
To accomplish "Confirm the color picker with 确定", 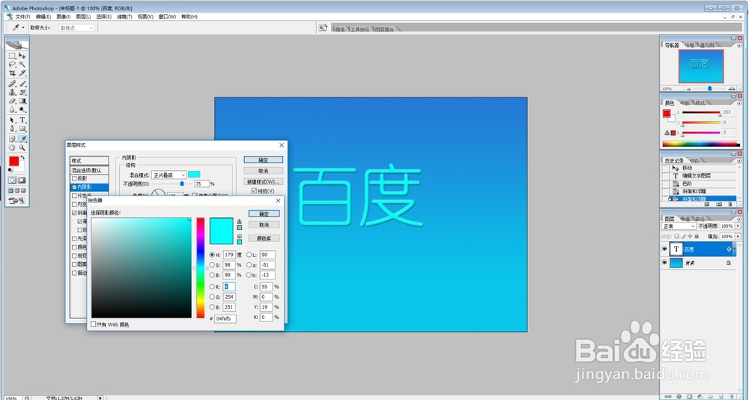I will point(264,213).
